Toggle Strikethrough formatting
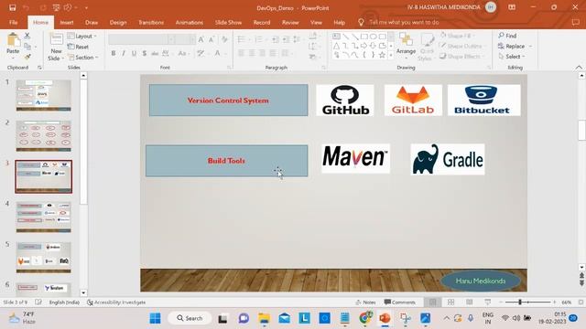This screenshot has height=329, width=586. [155, 53]
